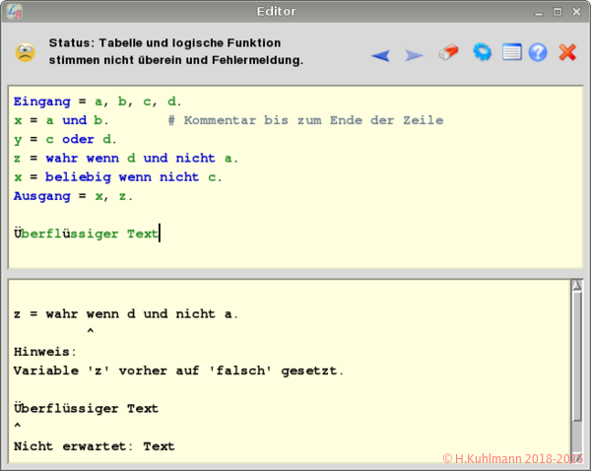The width and height of the screenshot is (591, 471).
Task: Click the line 'Ausgang = x, z.'
Action: (x=73, y=196)
